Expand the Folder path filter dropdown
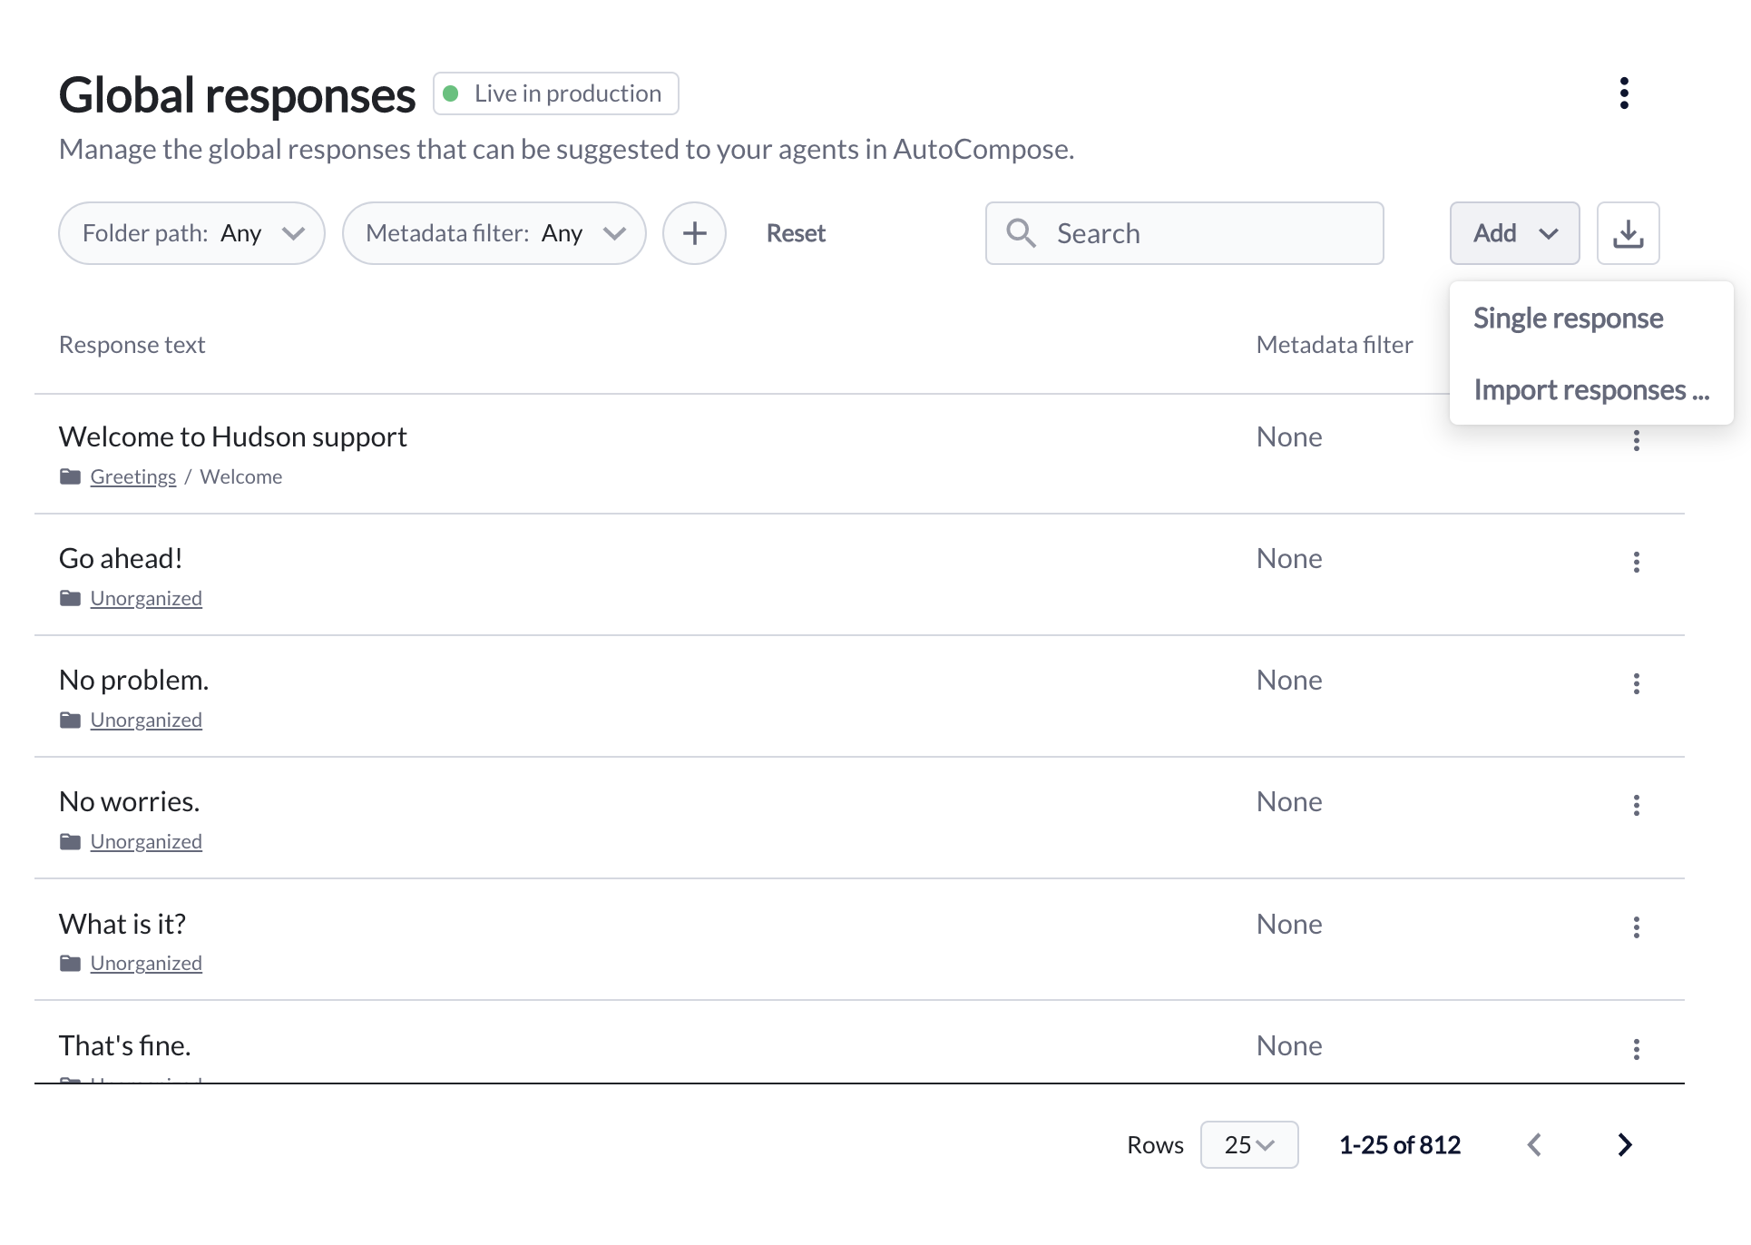Viewport: 1751px width, 1245px height. [191, 233]
